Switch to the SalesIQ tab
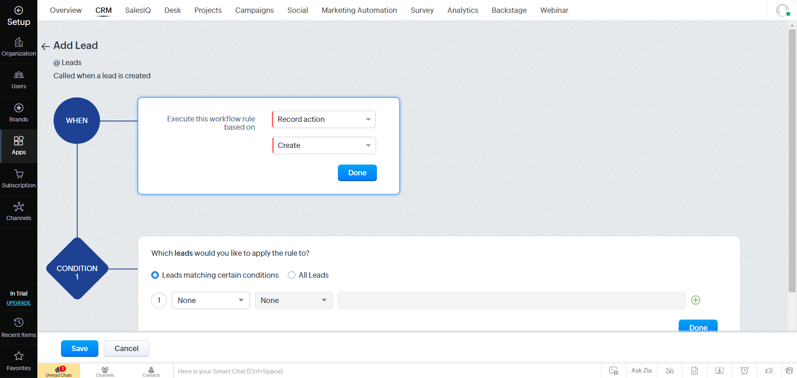The height and width of the screenshot is (378, 797). 138,10
